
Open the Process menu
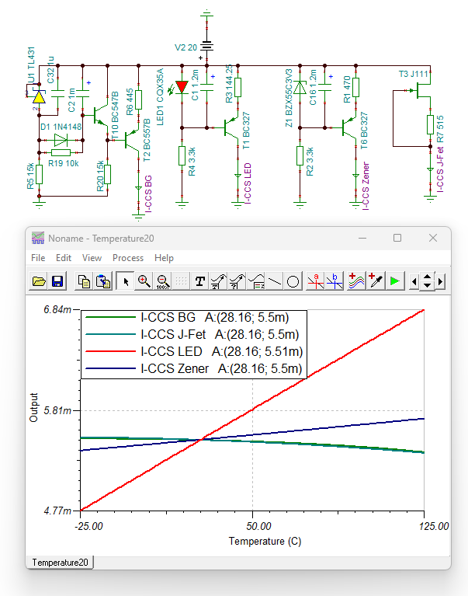coord(128,258)
